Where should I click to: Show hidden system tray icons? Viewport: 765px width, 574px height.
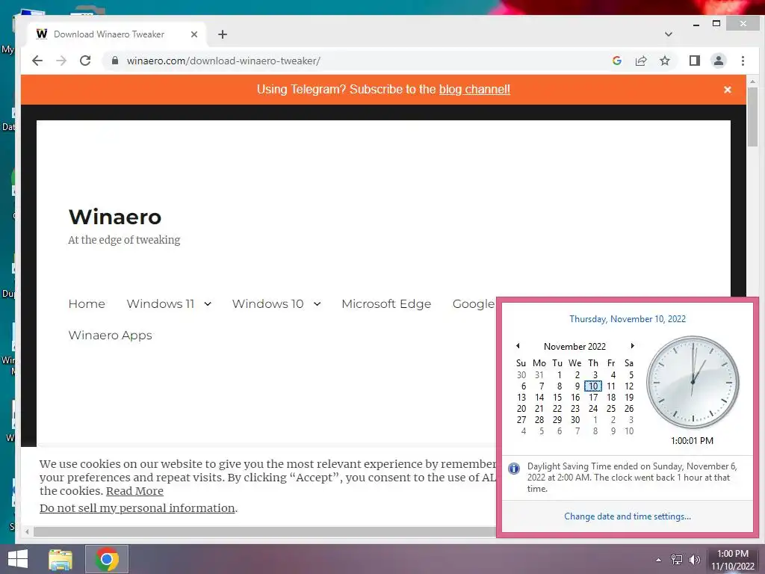click(659, 560)
